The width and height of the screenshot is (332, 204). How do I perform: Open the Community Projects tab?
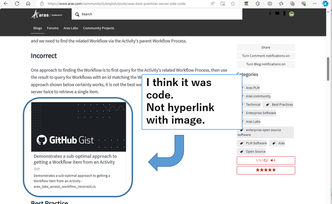pos(98,28)
